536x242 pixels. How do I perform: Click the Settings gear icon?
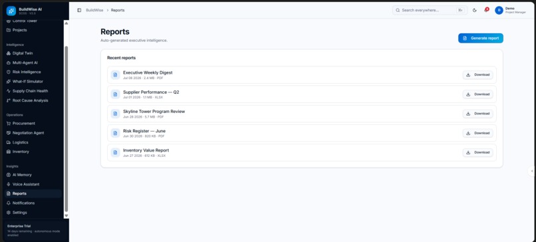coord(9,213)
